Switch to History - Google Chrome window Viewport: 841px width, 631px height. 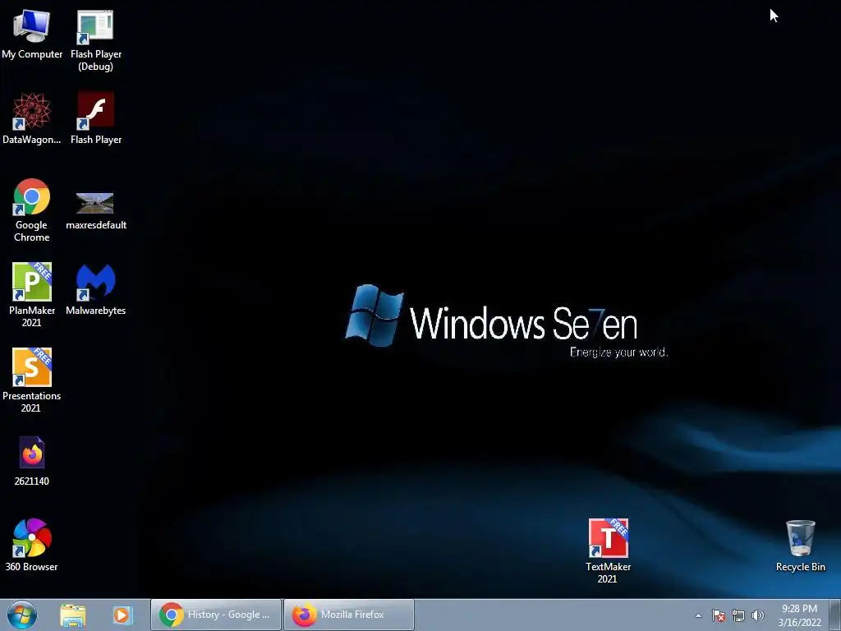click(216, 615)
